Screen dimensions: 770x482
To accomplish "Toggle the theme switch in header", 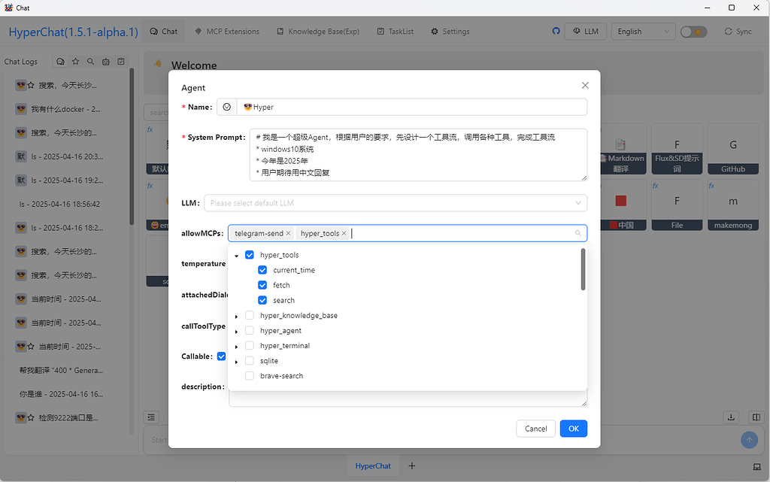I will tap(693, 32).
